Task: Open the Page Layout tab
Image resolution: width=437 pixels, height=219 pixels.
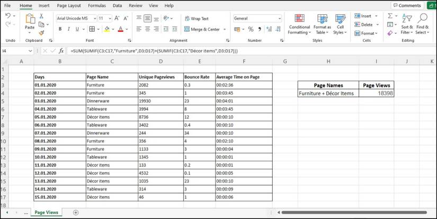Action: coord(69,5)
